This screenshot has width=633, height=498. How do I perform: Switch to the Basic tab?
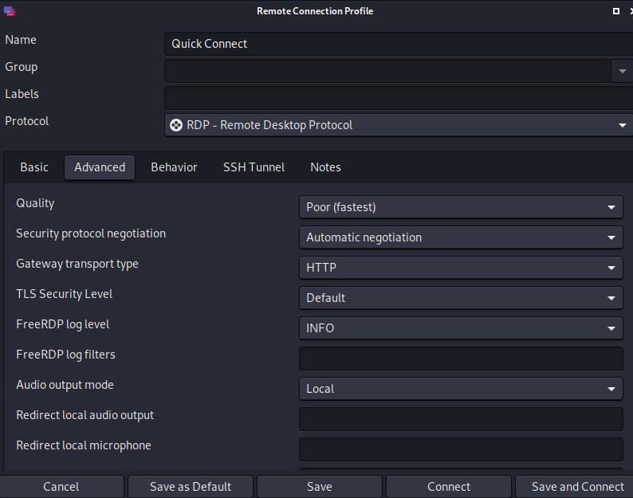[x=34, y=167]
